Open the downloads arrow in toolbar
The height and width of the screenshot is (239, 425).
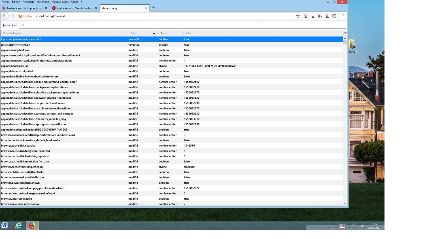tap(313, 16)
